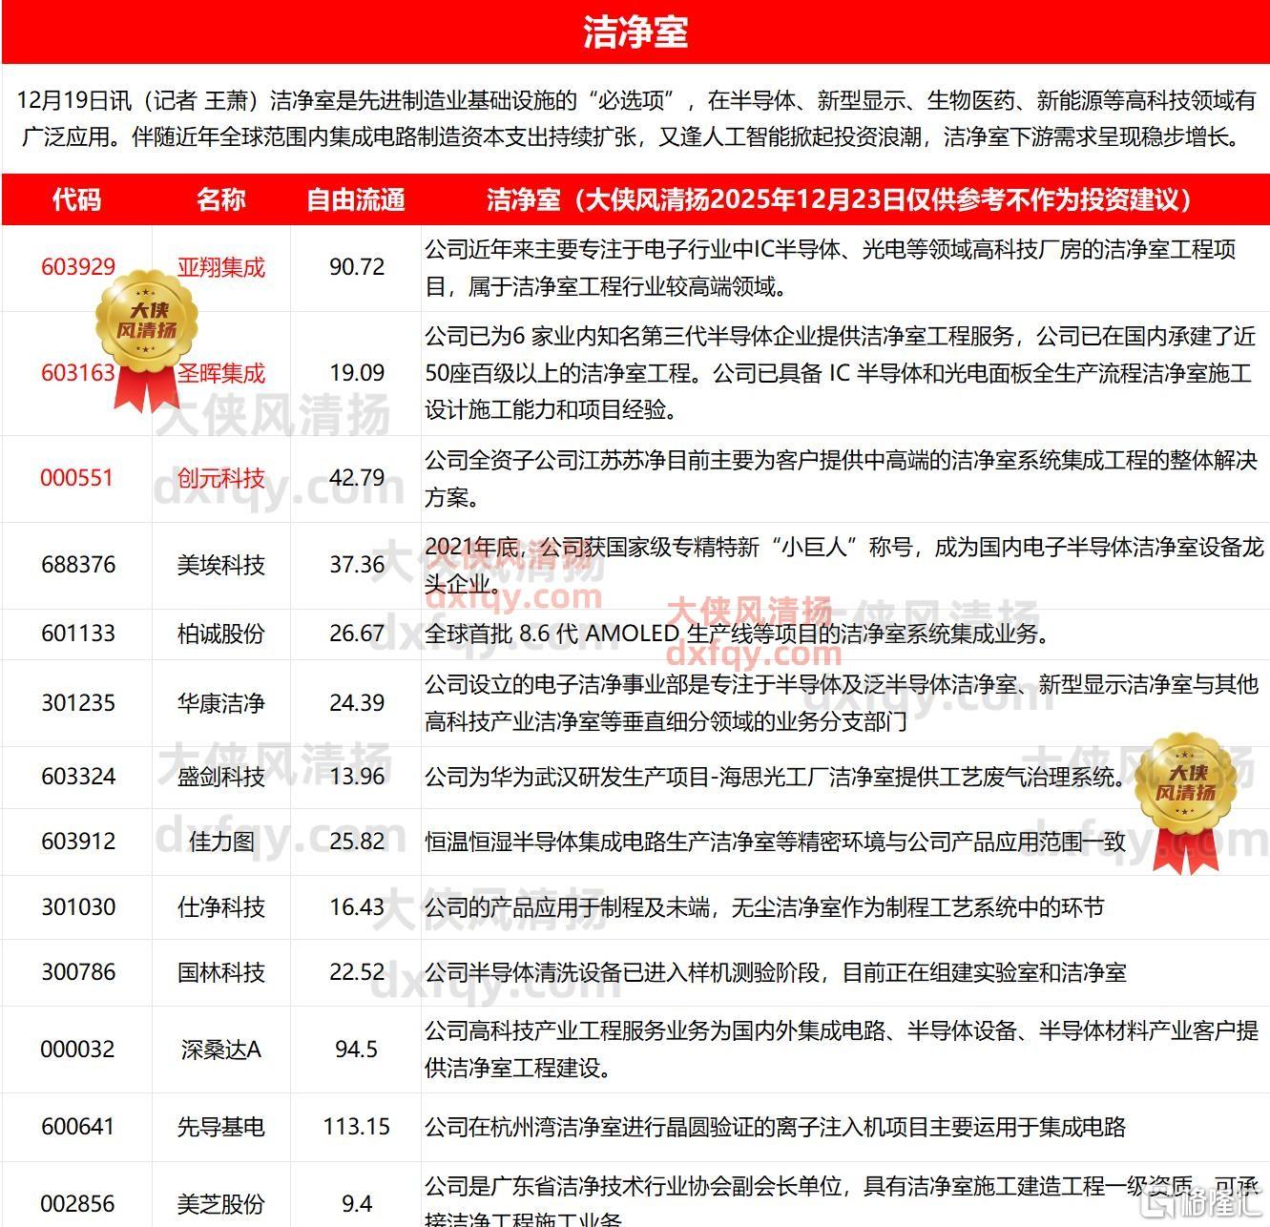
Task: Select stock code 002856
Action: 78,1204
